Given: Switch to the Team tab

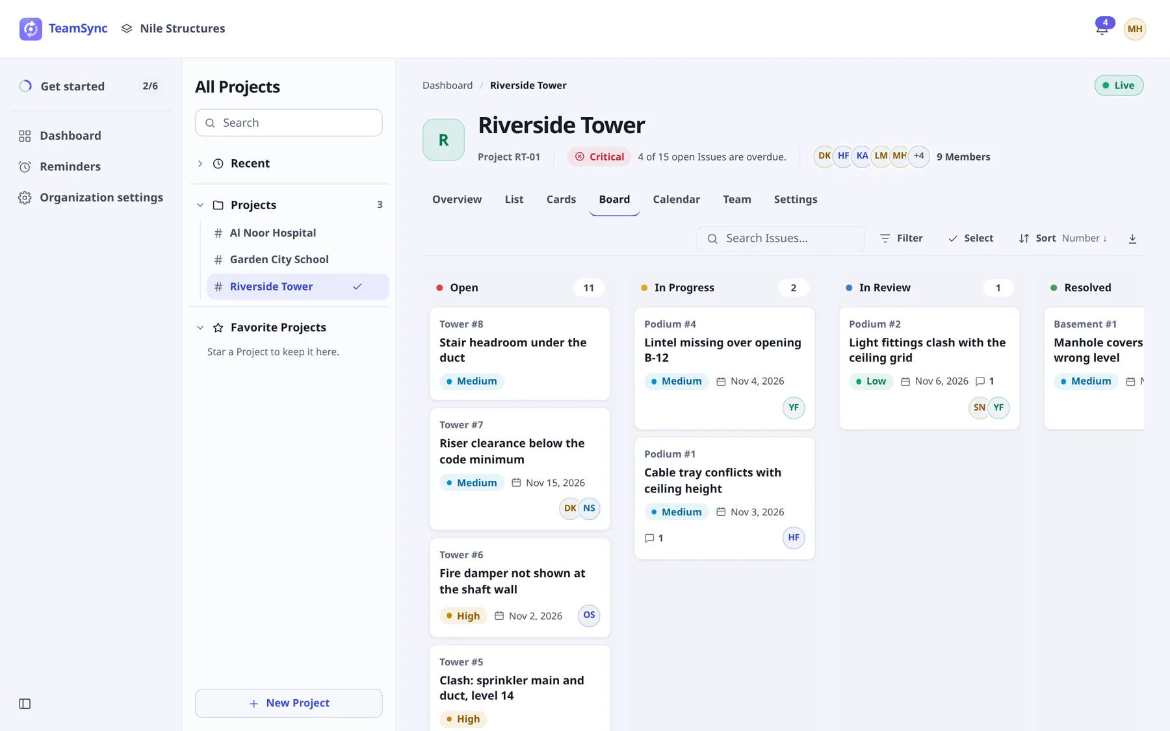Looking at the screenshot, I should pos(736,199).
